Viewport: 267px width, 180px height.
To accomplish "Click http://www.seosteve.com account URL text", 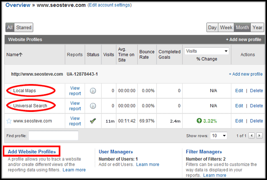I will (37, 74).
